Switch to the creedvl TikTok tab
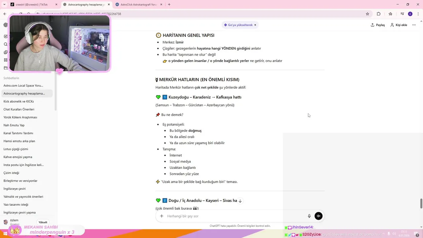 click(33, 5)
